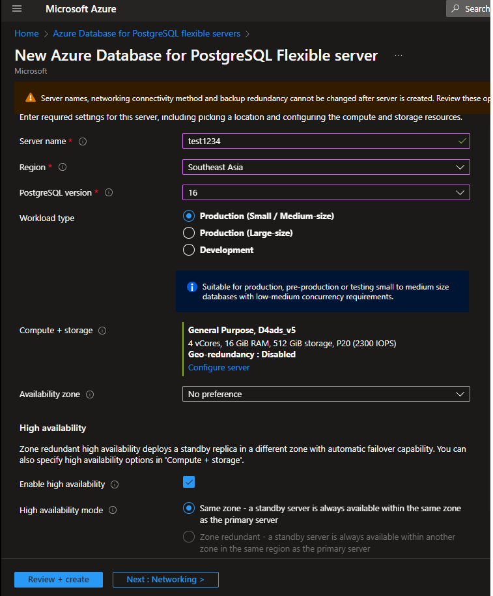This screenshot has height=596, width=493.
Task: Uncheck Enable high availability checkbox
Action: [x=189, y=482]
